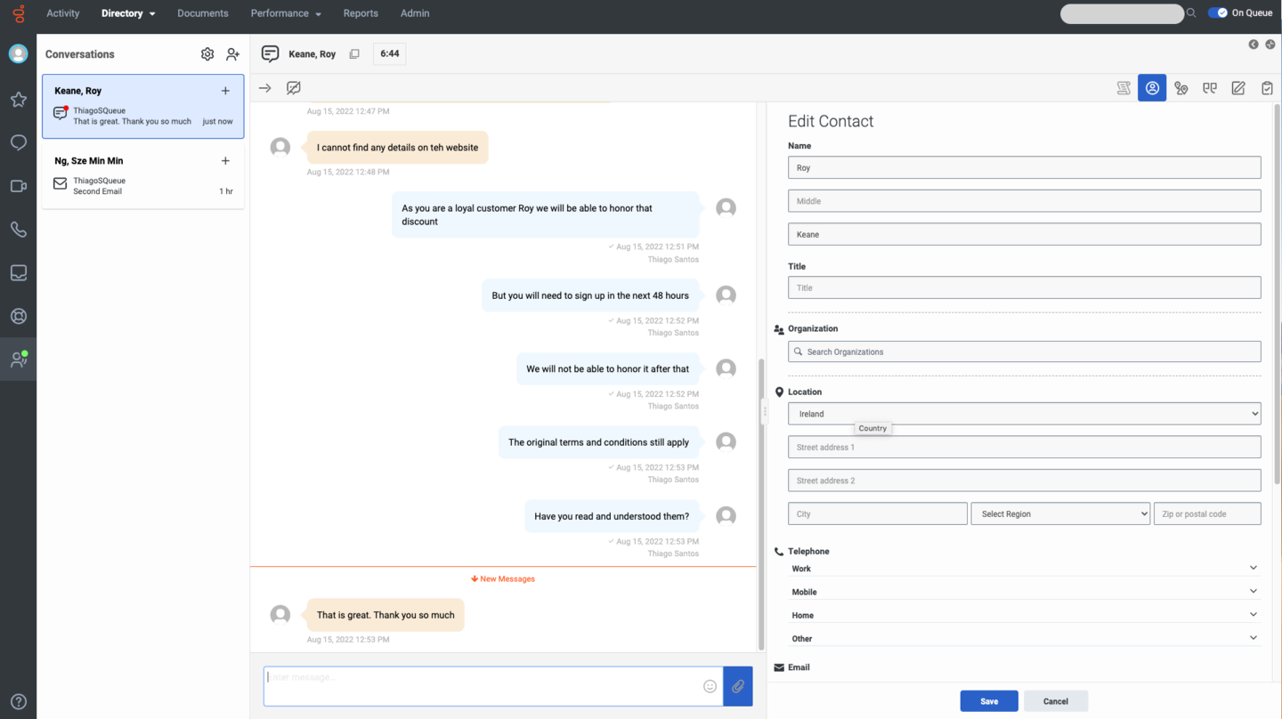Open the Reports menu

(361, 13)
